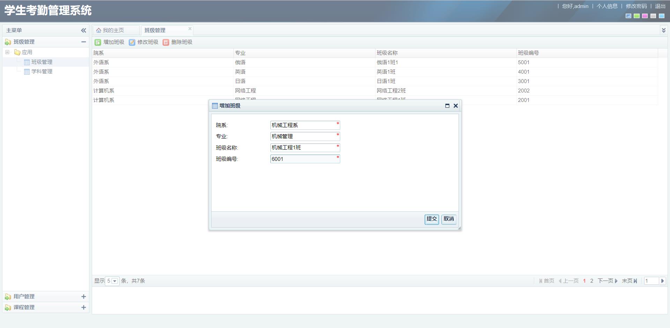Close the 班级管理 tab with its x icon
670x328 pixels.
[x=190, y=29]
